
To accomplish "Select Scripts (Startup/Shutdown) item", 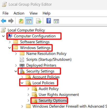I will pos(49,60).
